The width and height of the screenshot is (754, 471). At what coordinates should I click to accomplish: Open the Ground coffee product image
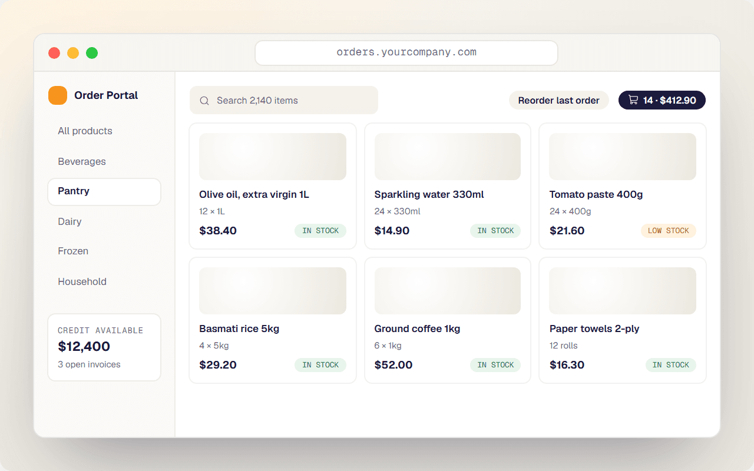pos(448,291)
